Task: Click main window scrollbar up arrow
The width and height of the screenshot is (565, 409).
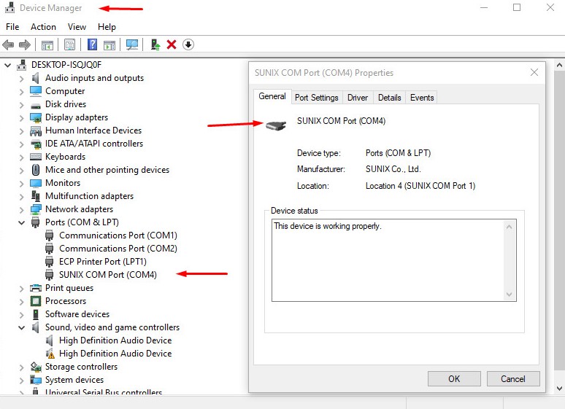Action: coord(559,65)
